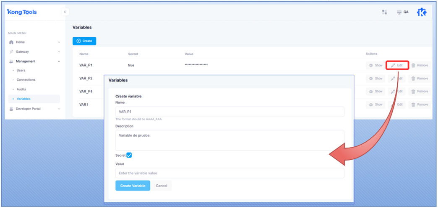Go to the Audits submenu item
The image size is (438, 209).
[21, 89]
